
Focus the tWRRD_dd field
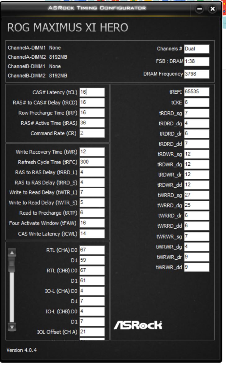197,226
